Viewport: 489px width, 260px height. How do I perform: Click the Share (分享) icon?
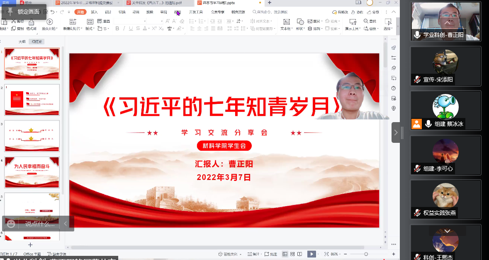[x=373, y=12]
